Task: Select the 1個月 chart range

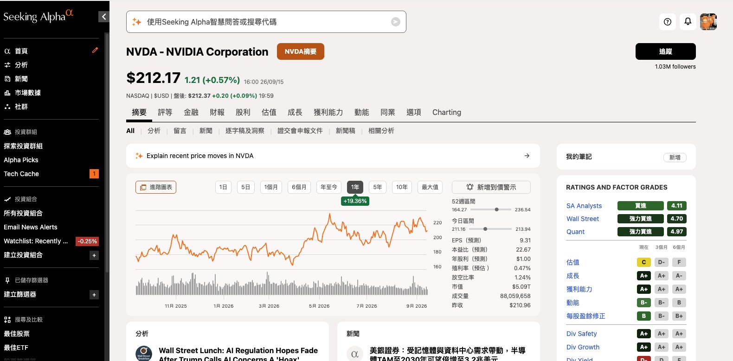Action: [x=271, y=187]
